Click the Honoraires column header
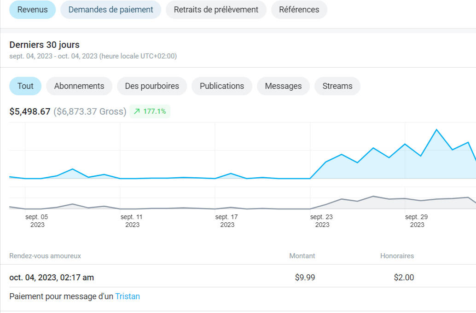Screen dimensions: 476x313 point(397,256)
